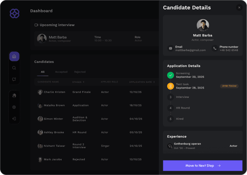This screenshot has width=247, height=175.
Task: Switch to the Rejected tab
Action: click(x=80, y=72)
